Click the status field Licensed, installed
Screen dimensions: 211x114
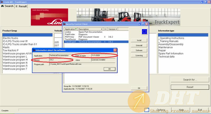click(103, 60)
